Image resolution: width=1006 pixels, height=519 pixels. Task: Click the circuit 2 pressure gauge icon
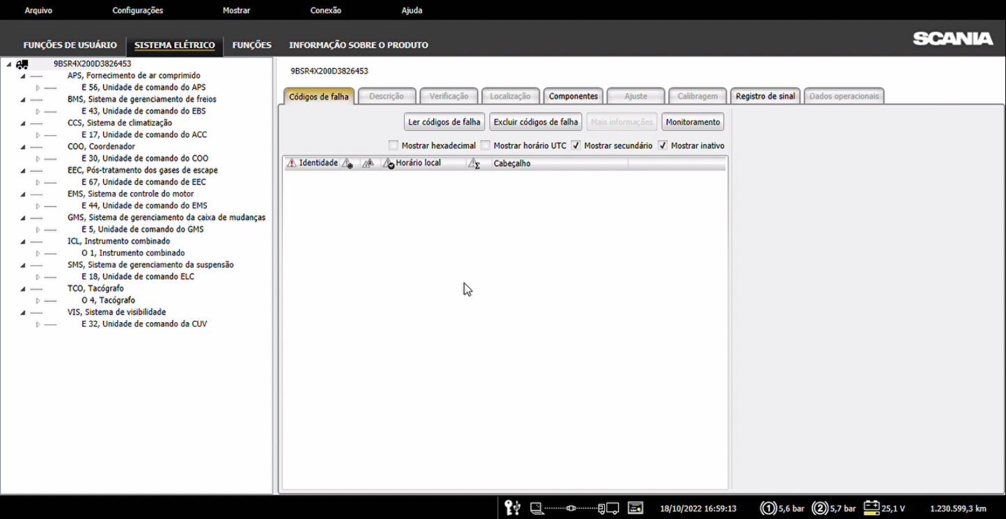click(820, 508)
